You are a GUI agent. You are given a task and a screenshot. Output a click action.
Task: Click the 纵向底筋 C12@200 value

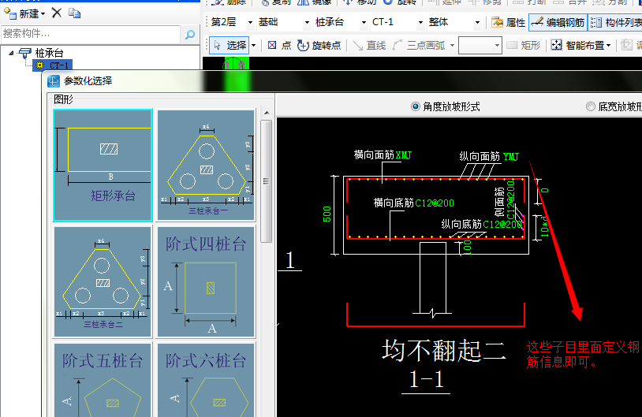tap(502, 224)
